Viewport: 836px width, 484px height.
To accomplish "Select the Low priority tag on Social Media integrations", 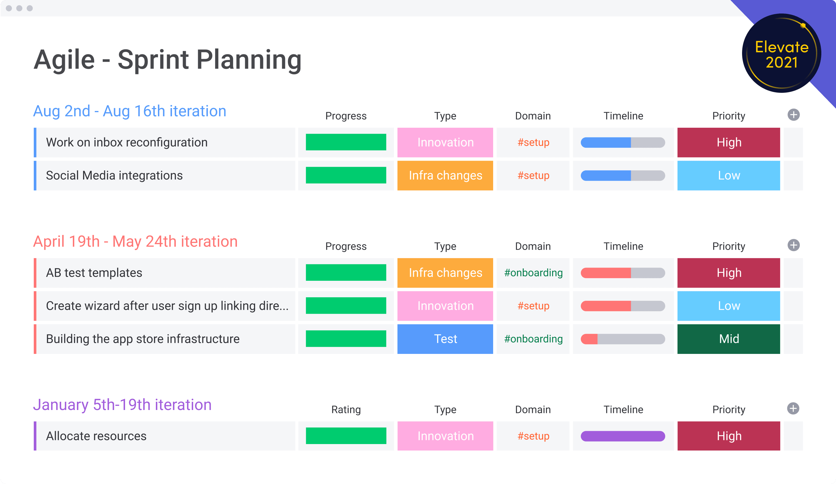I will pyautogui.click(x=728, y=176).
